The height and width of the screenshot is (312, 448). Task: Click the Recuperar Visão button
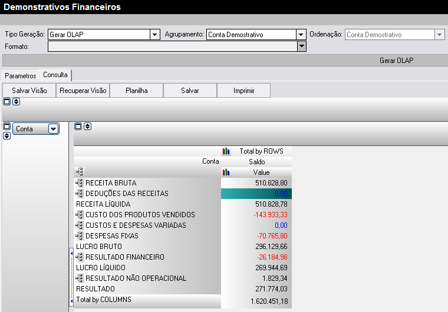click(x=83, y=91)
